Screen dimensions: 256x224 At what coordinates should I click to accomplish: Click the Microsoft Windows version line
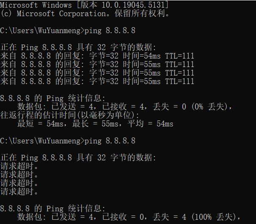(x=85, y=5)
